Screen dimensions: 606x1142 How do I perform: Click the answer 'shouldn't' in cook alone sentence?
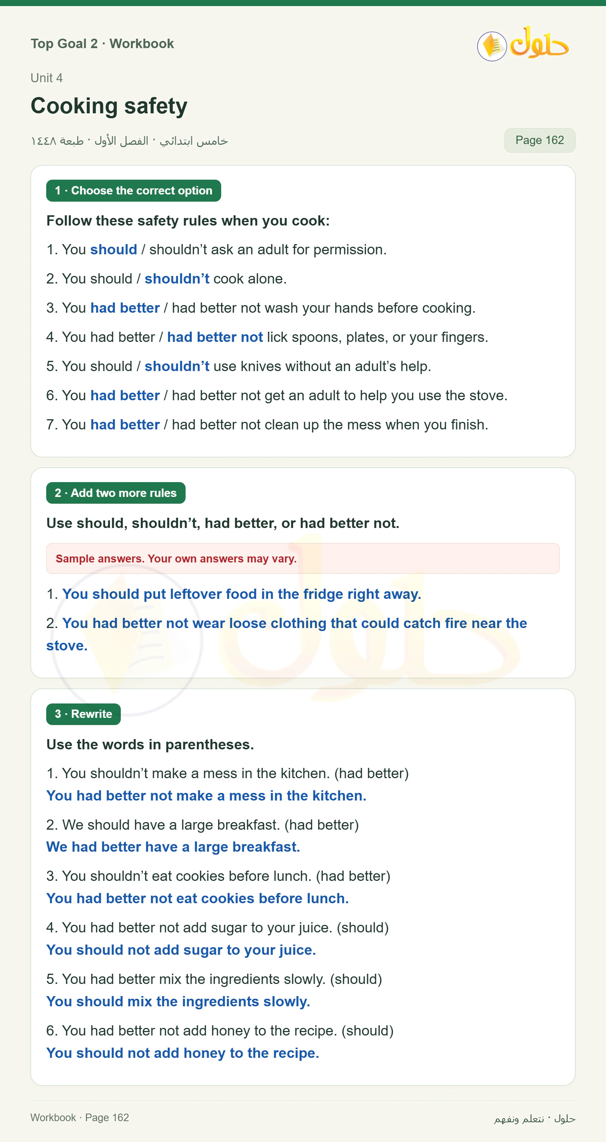click(x=177, y=279)
